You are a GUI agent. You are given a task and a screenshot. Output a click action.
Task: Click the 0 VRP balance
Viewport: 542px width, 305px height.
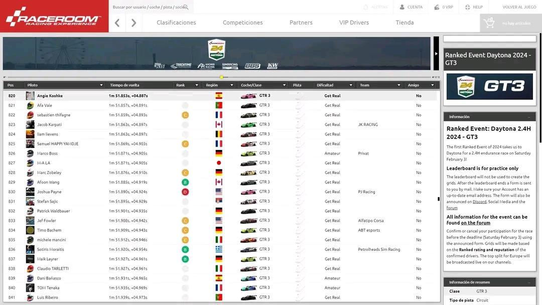[444, 7]
